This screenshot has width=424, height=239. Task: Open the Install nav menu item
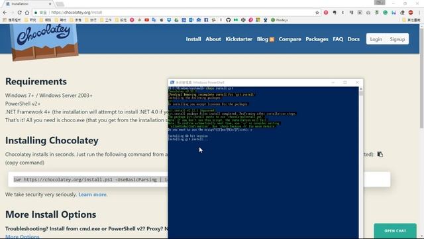coord(193,39)
